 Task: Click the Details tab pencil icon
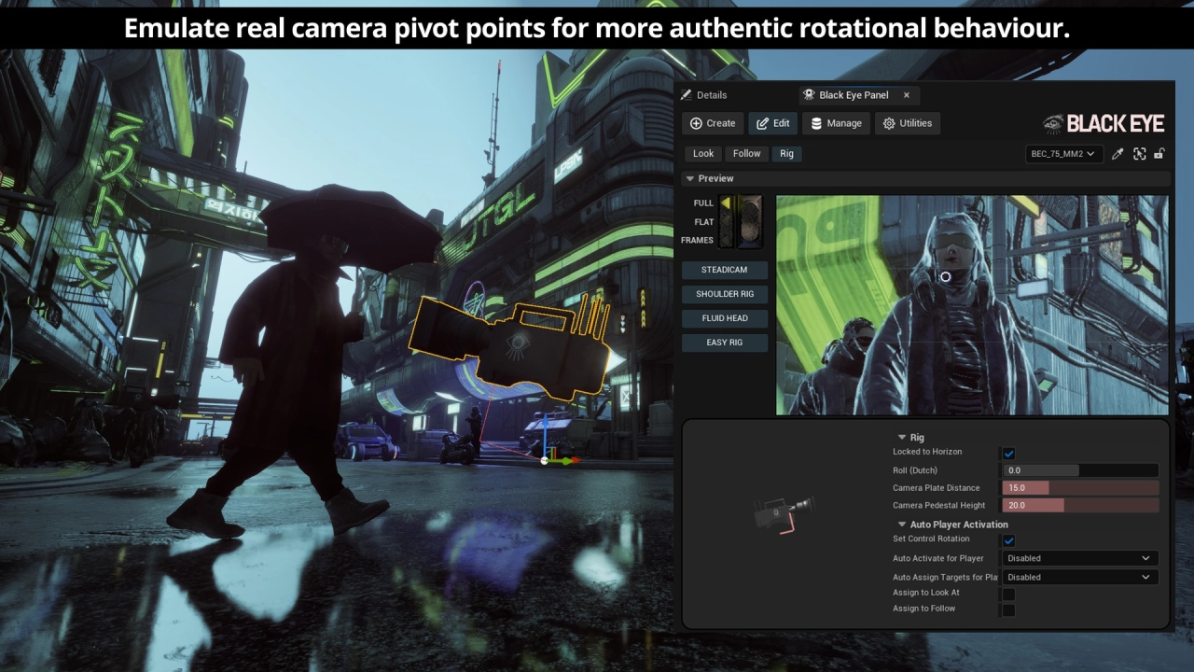click(x=687, y=95)
